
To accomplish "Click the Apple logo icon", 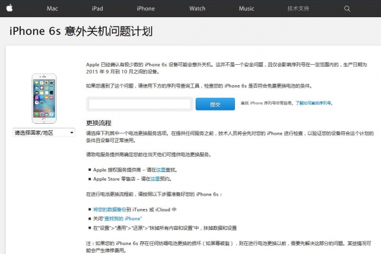I will pyautogui.click(x=10, y=8).
